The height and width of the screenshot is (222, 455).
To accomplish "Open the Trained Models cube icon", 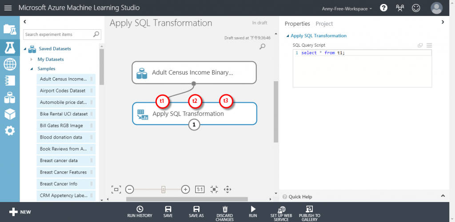I will click(10, 114).
